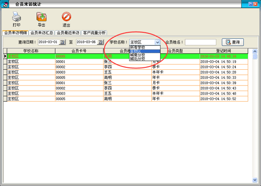The height and width of the screenshot is (186, 261).
Task: Click the 打印 printer icon
Action: (16, 17)
